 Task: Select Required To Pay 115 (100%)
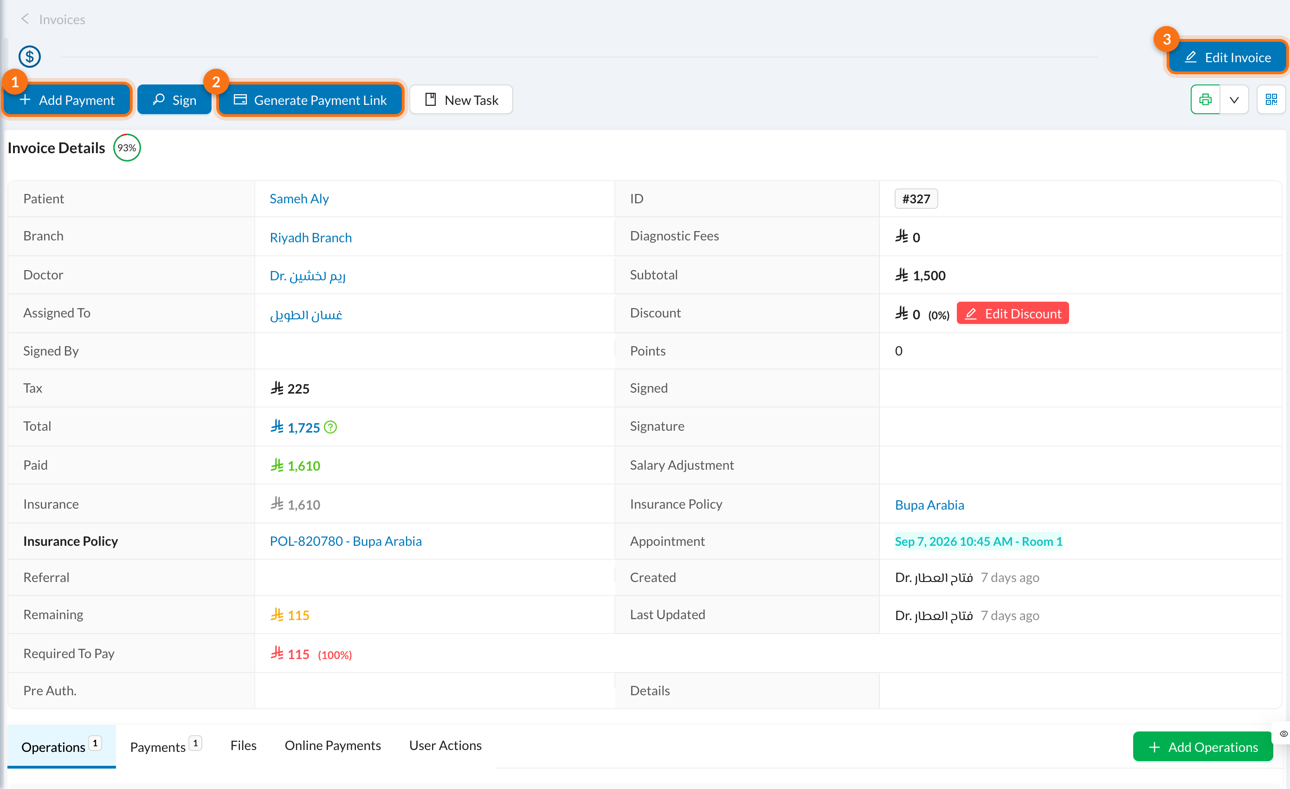point(311,653)
